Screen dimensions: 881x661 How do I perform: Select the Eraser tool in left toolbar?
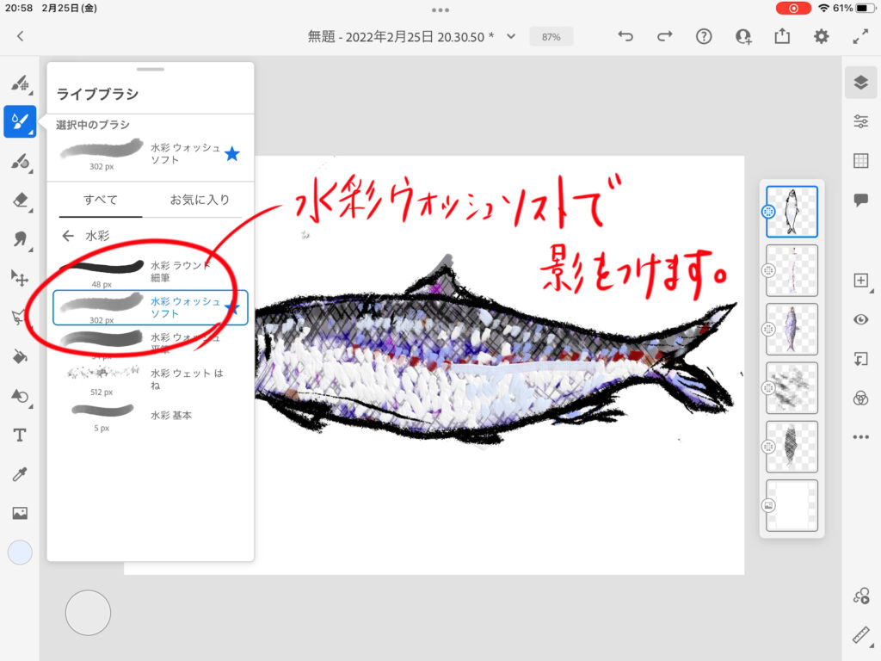pyautogui.click(x=20, y=200)
